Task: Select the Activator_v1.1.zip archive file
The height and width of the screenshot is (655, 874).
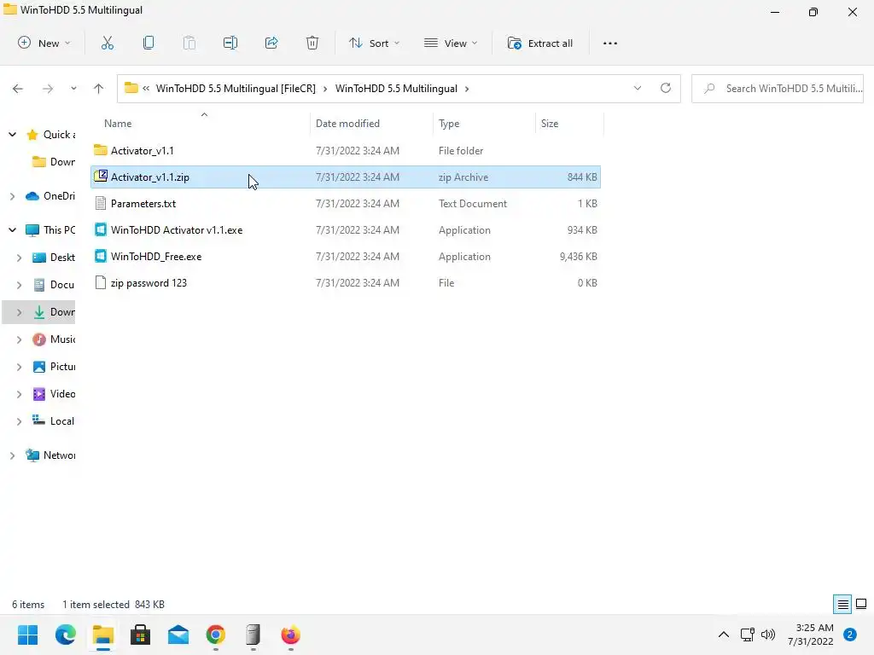Action: (x=346, y=177)
